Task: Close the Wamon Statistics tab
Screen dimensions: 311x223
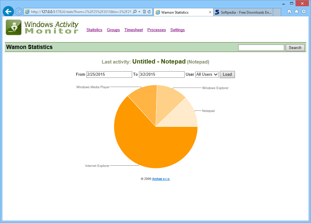Action: tap(210, 12)
